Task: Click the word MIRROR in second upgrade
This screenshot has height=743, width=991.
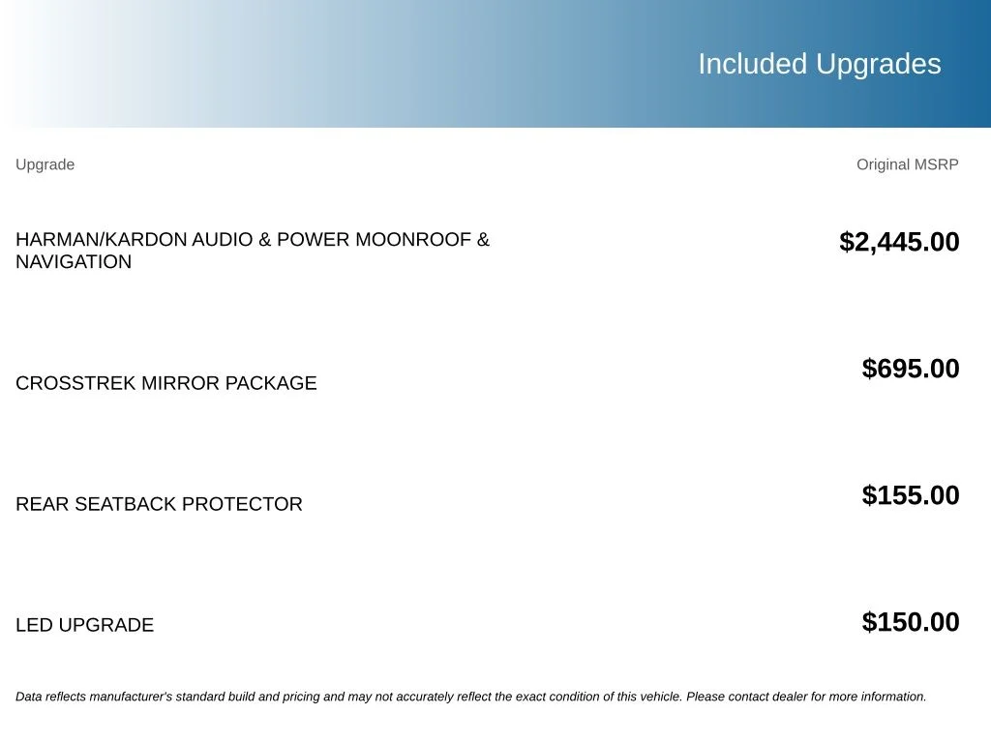Action: [180, 383]
